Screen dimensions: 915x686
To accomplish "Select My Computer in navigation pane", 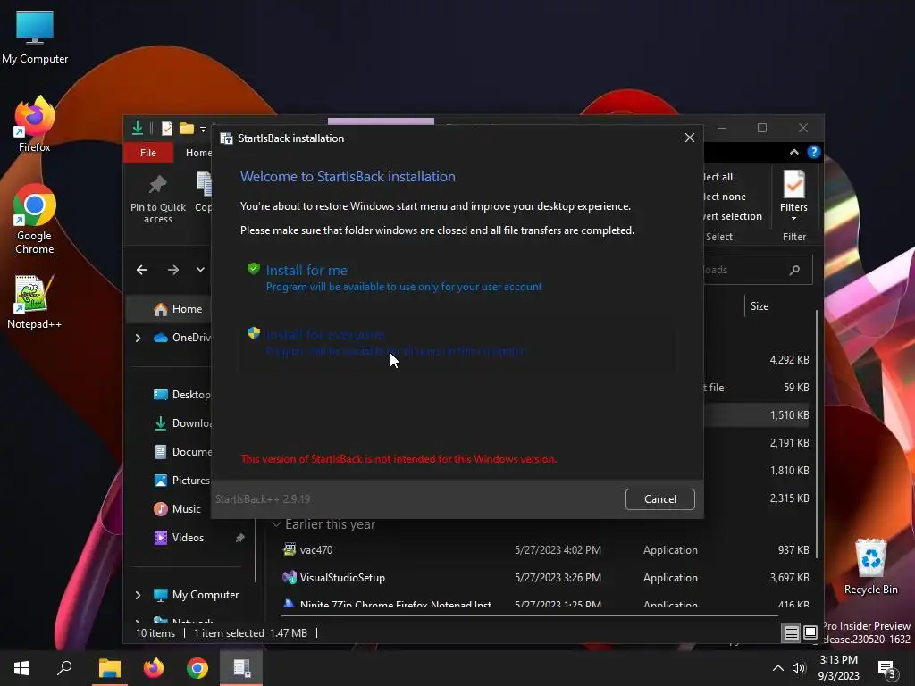I will [x=196, y=595].
